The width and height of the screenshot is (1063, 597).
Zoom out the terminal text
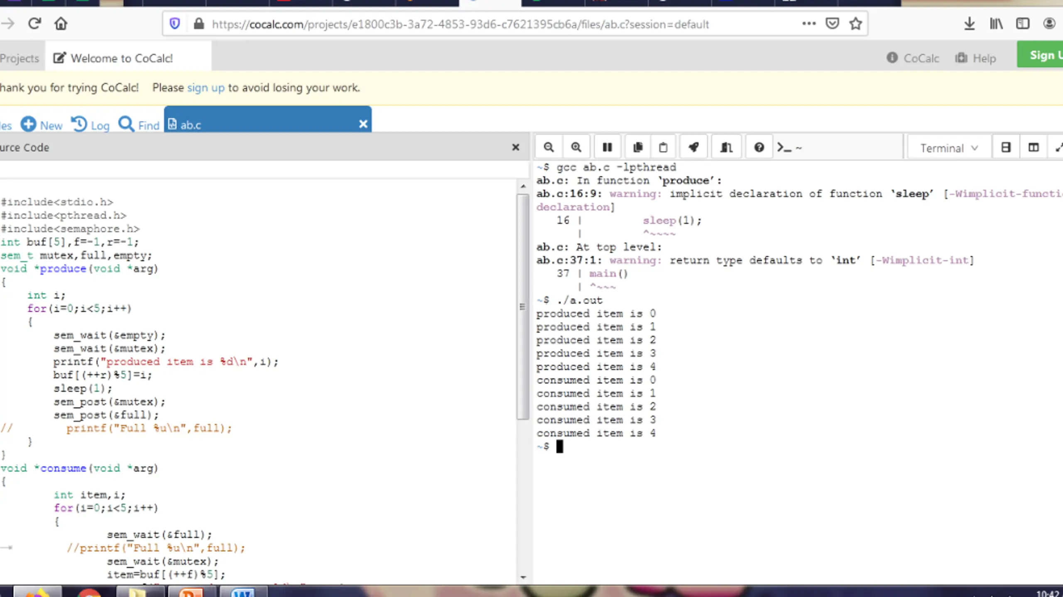click(x=549, y=147)
